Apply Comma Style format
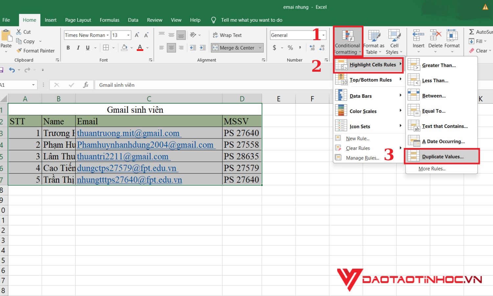The image size is (493, 296). [x=300, y=48]
